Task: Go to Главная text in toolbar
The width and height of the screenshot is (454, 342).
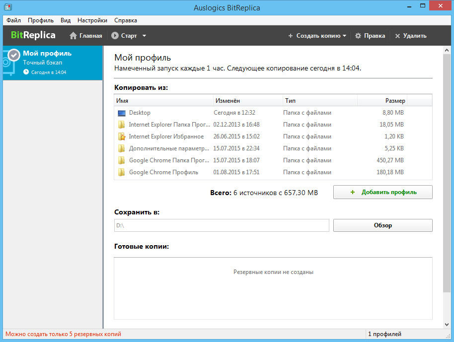Action: (90, 36)
